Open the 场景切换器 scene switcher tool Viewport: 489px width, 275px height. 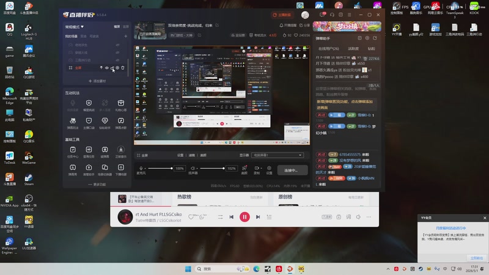pos(105,170)
